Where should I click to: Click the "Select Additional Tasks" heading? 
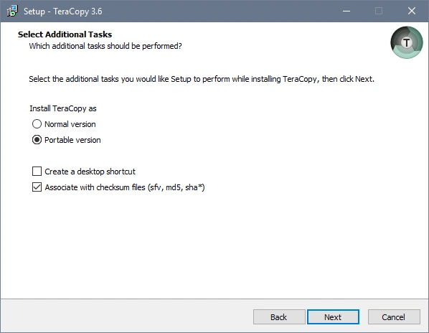[65, 34]
